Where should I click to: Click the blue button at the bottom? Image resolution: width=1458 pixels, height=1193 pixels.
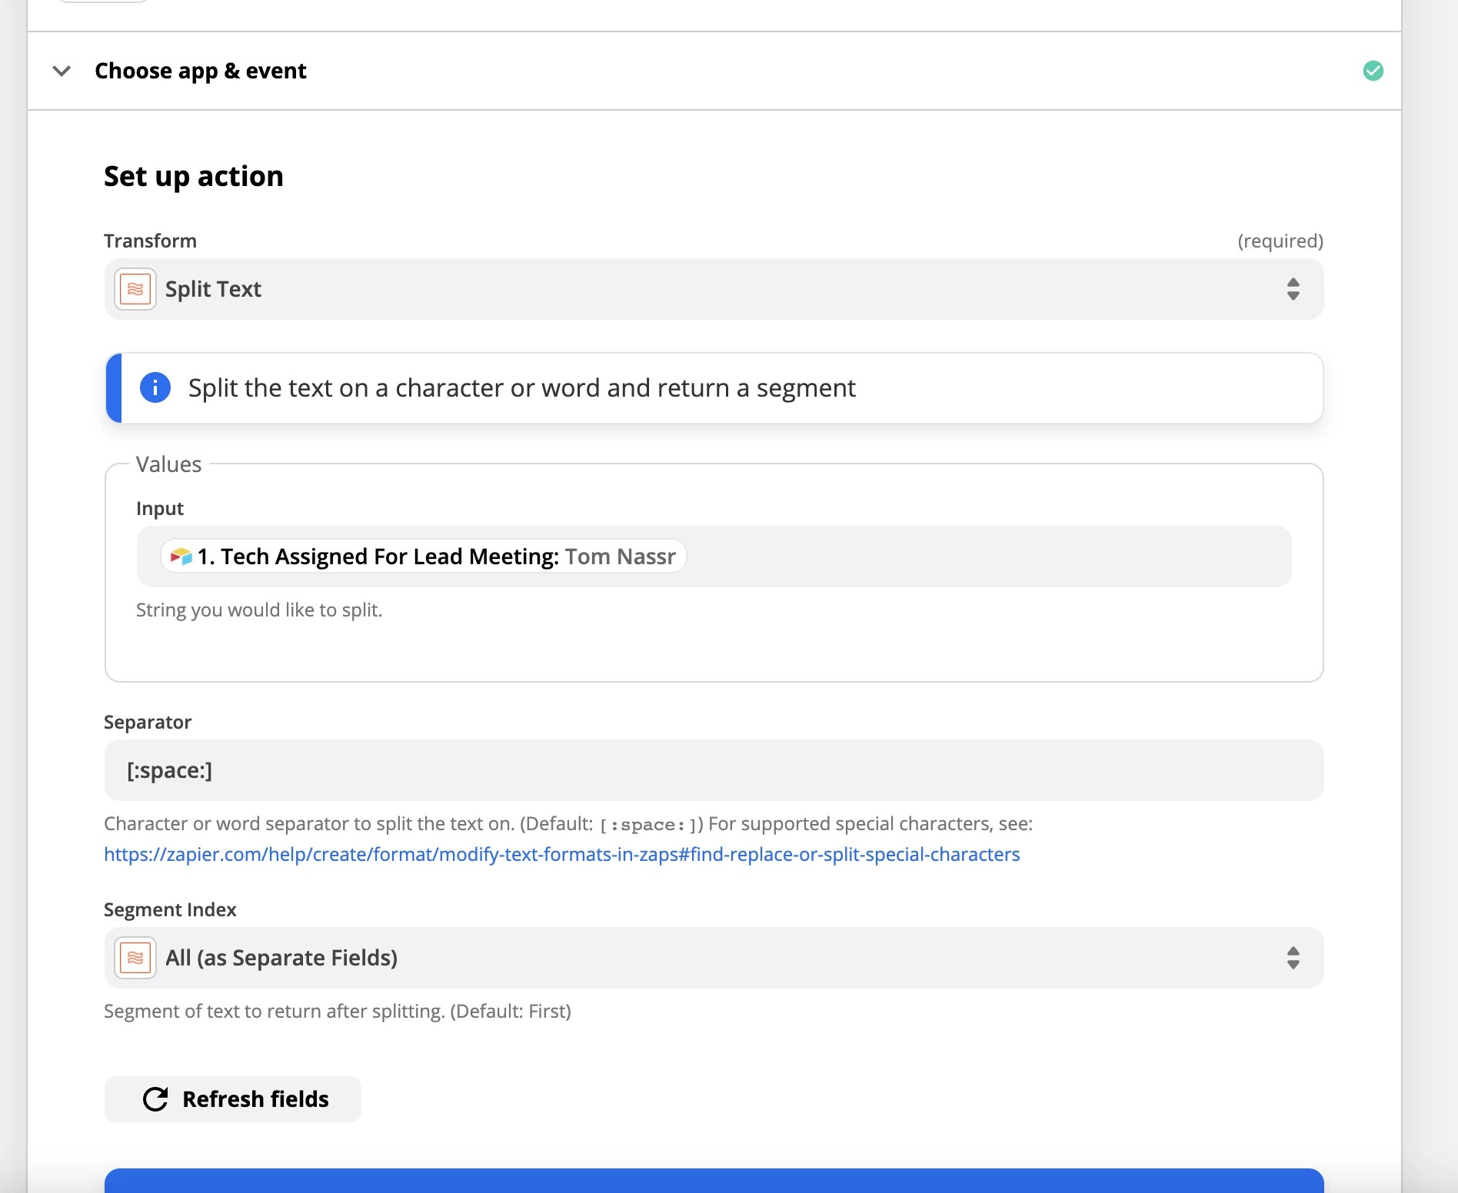[x=714, y=1181]
